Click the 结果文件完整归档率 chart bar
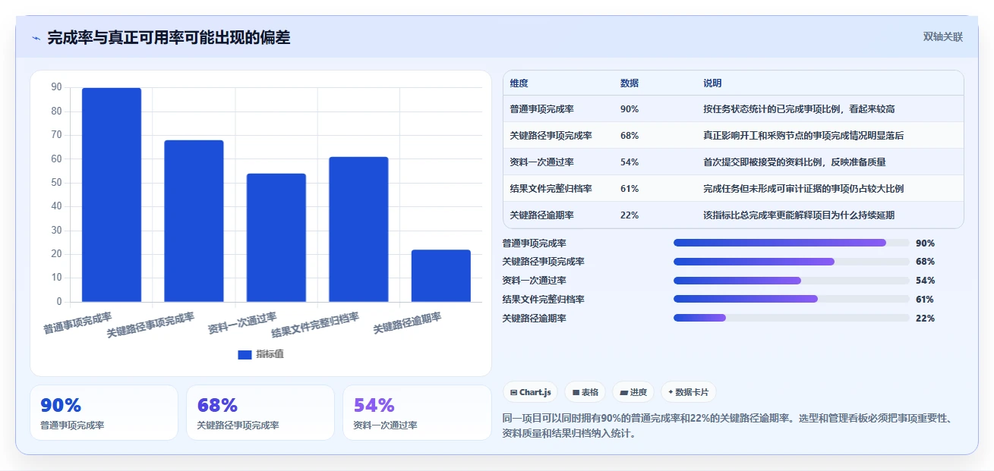 (358, 229)
